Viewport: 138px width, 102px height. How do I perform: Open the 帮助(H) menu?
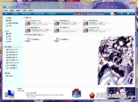[x=31, y=11]
